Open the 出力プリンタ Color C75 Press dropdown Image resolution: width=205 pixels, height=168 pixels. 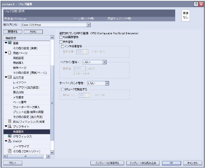pyautogui.click(x=88, y=25)
